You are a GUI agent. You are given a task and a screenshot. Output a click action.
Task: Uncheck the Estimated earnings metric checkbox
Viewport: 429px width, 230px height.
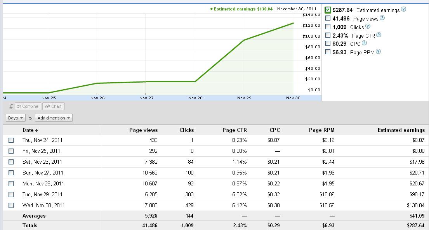click(x=328, y=10)
